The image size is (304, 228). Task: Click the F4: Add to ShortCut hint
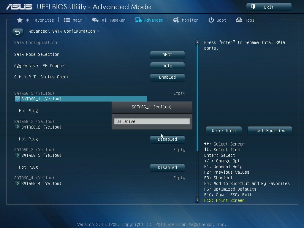[x=247, y=183]
